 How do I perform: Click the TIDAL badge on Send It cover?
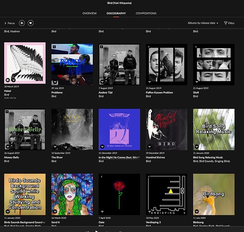(x=55, y=212)
